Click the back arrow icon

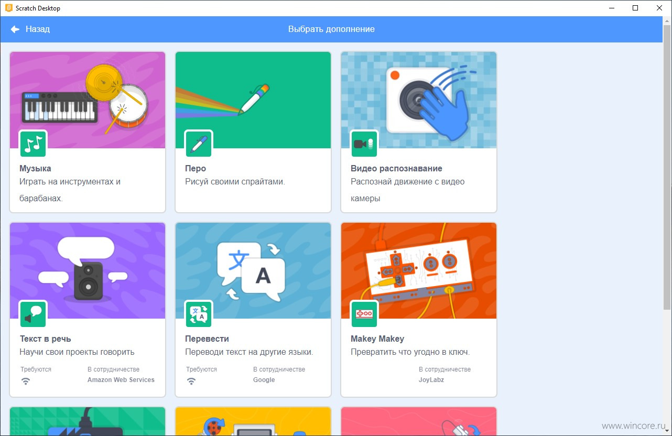click(x=15, y=29)
